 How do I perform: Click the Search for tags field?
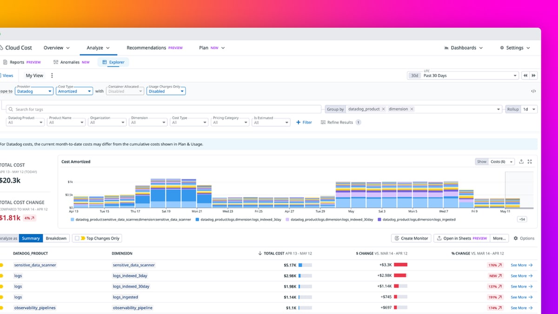[x=164, y=109]
